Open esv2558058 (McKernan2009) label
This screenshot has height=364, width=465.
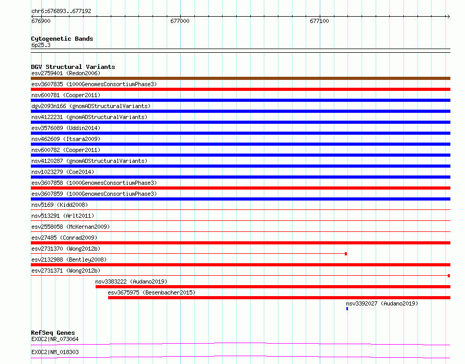71,227
